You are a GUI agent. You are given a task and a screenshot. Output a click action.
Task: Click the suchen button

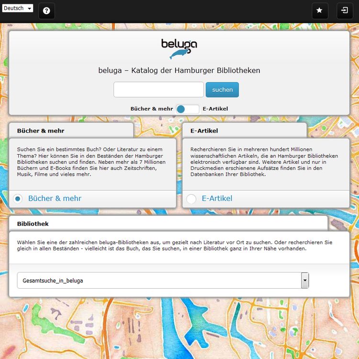pos(222,90)
